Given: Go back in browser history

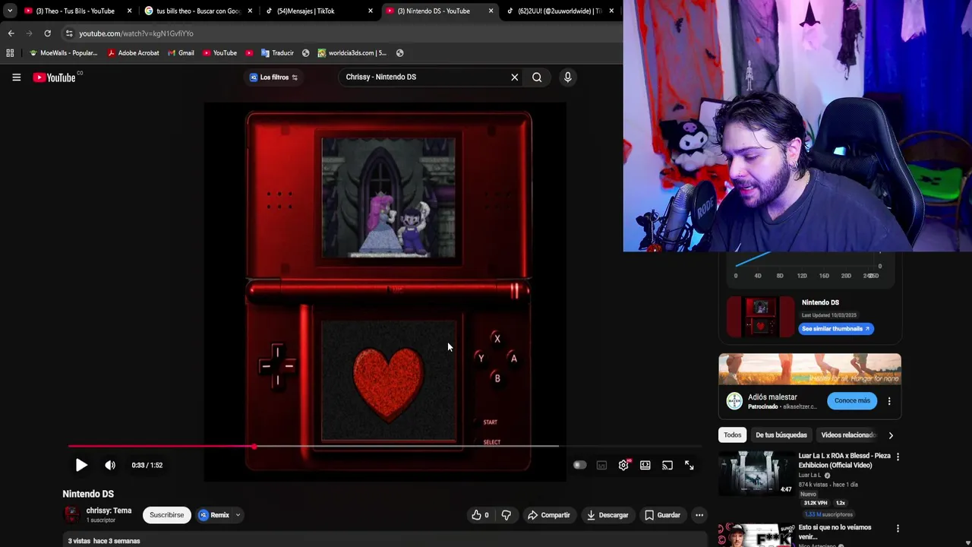Looking at the screenshot, I should click(x=11, y=33).
